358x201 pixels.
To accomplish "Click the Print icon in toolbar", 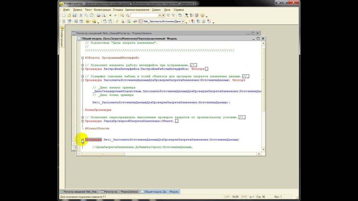I will pos(98,15).
